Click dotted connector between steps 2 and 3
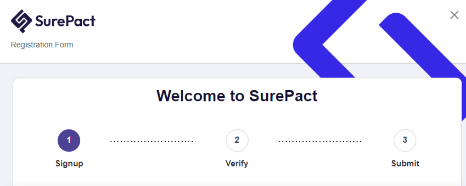Screen dimensions: 466x186 320,142
